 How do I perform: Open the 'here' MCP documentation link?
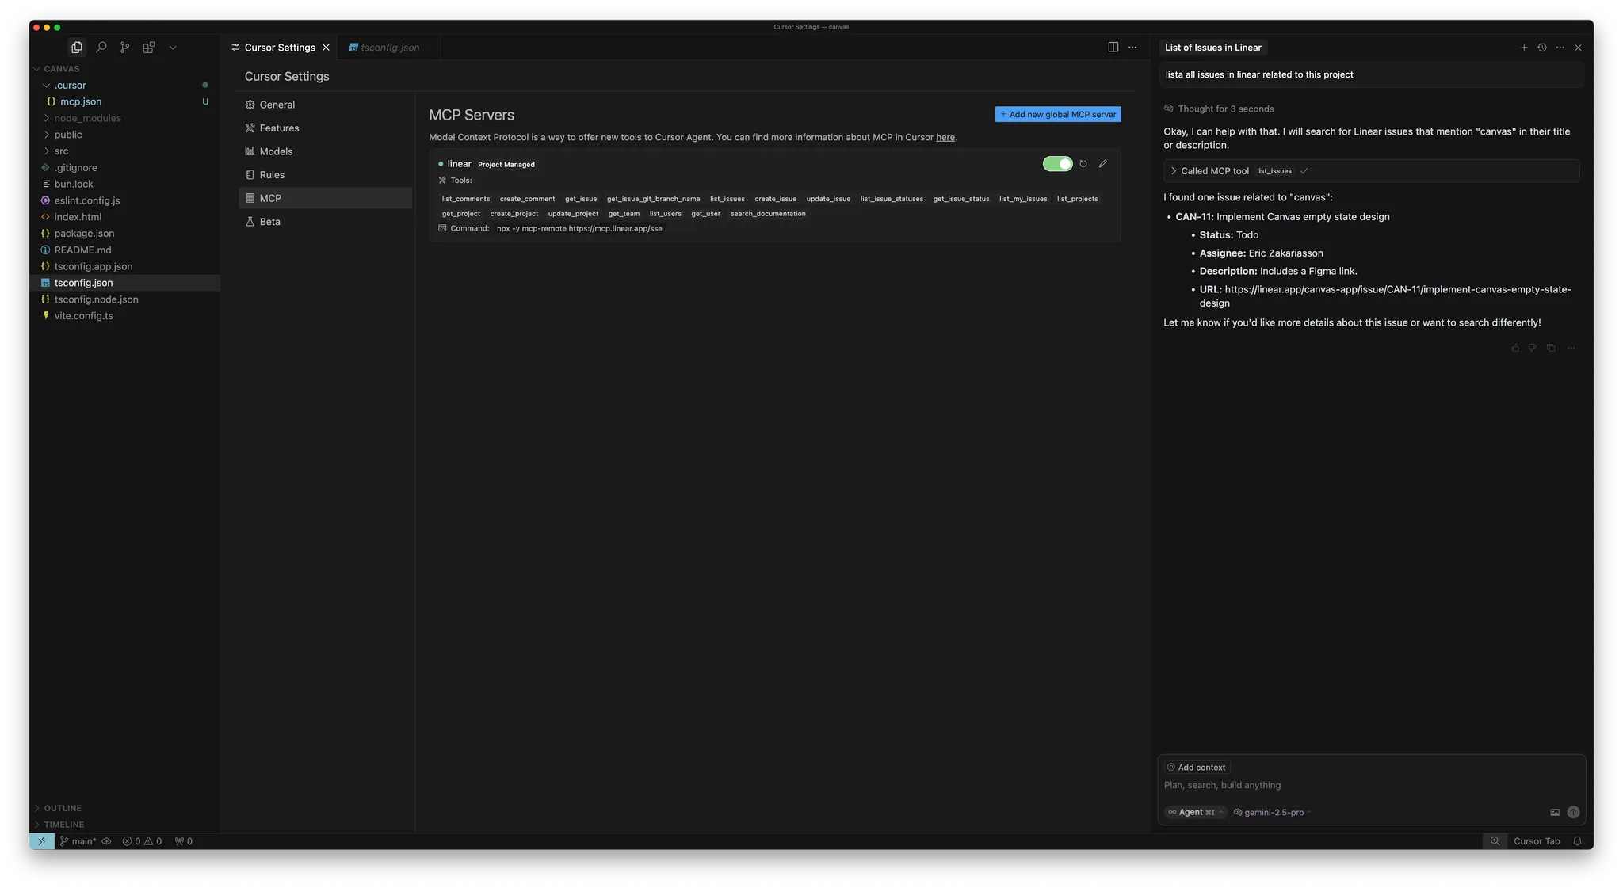945,138
